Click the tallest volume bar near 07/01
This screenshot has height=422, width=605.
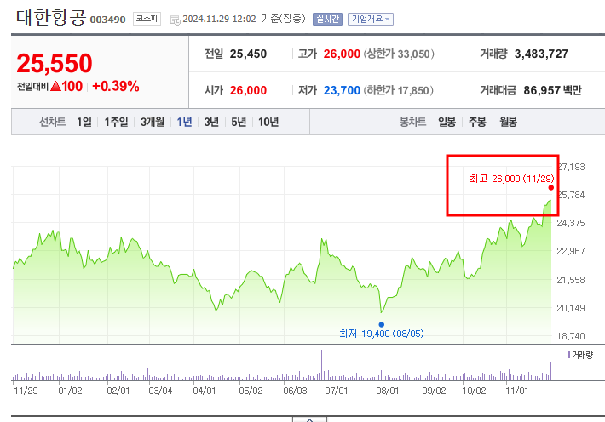click(x=321, y=365)
